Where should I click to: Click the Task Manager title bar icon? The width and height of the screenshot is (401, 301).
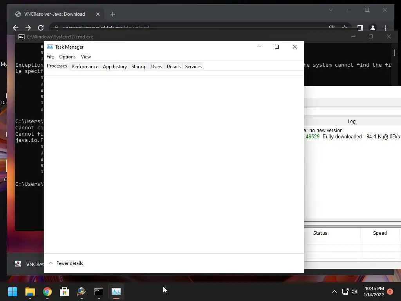tap(50, 47)
